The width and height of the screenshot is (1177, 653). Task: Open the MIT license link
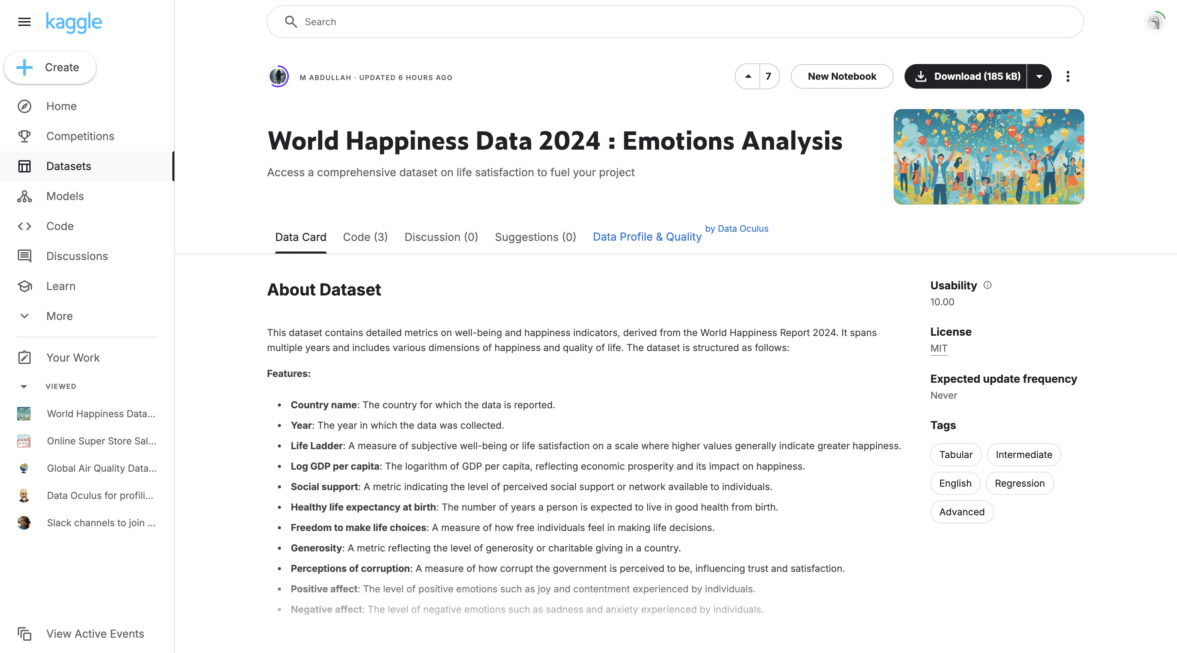(x=939, y=348)
